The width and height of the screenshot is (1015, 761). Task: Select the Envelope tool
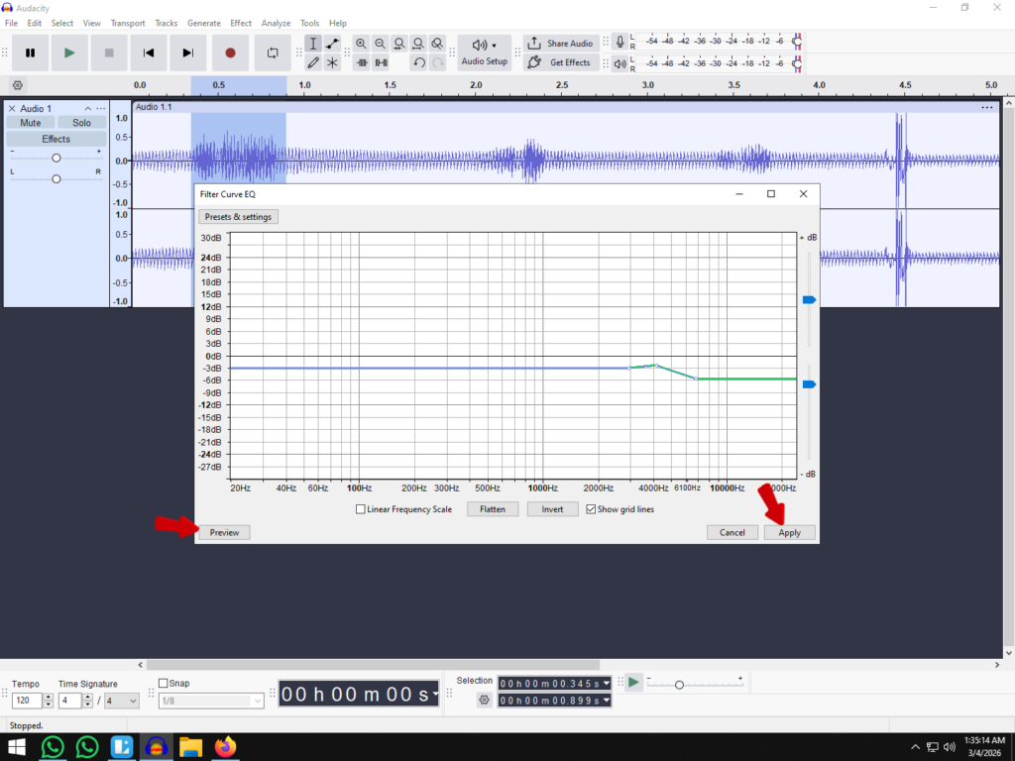[x=332, y=44]
